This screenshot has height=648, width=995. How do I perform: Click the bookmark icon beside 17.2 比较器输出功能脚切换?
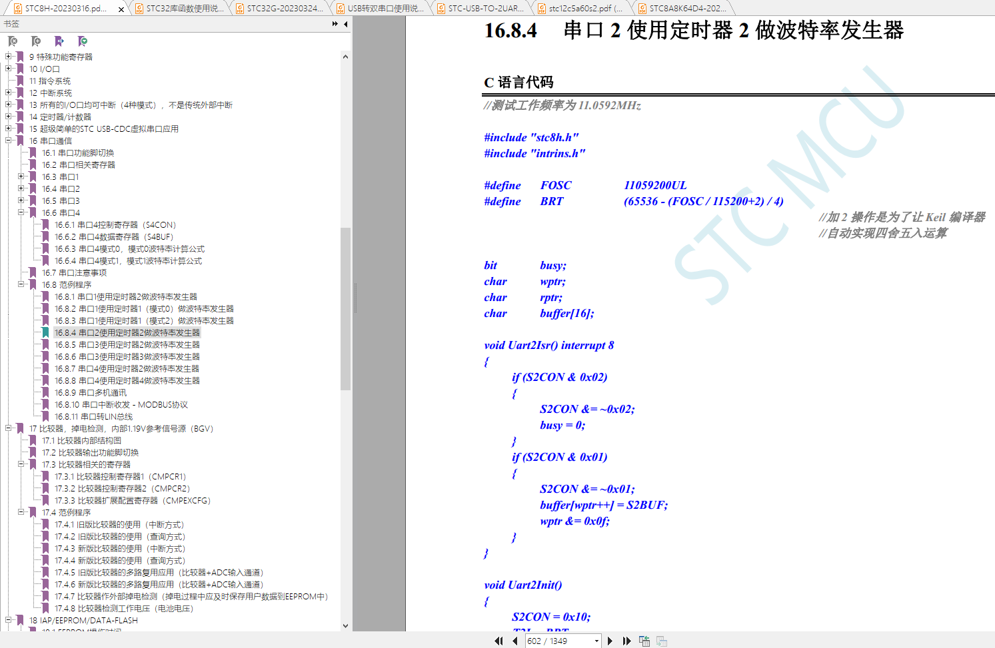coord(33,453)
